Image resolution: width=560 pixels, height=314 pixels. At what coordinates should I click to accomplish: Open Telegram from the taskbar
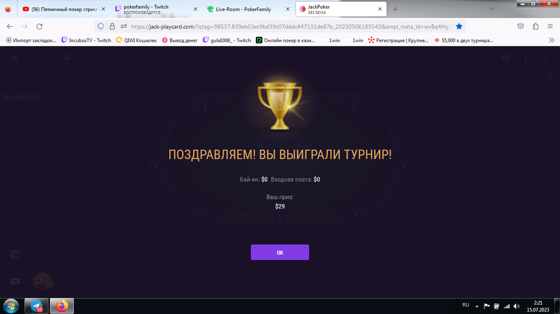tap(36, 306)
